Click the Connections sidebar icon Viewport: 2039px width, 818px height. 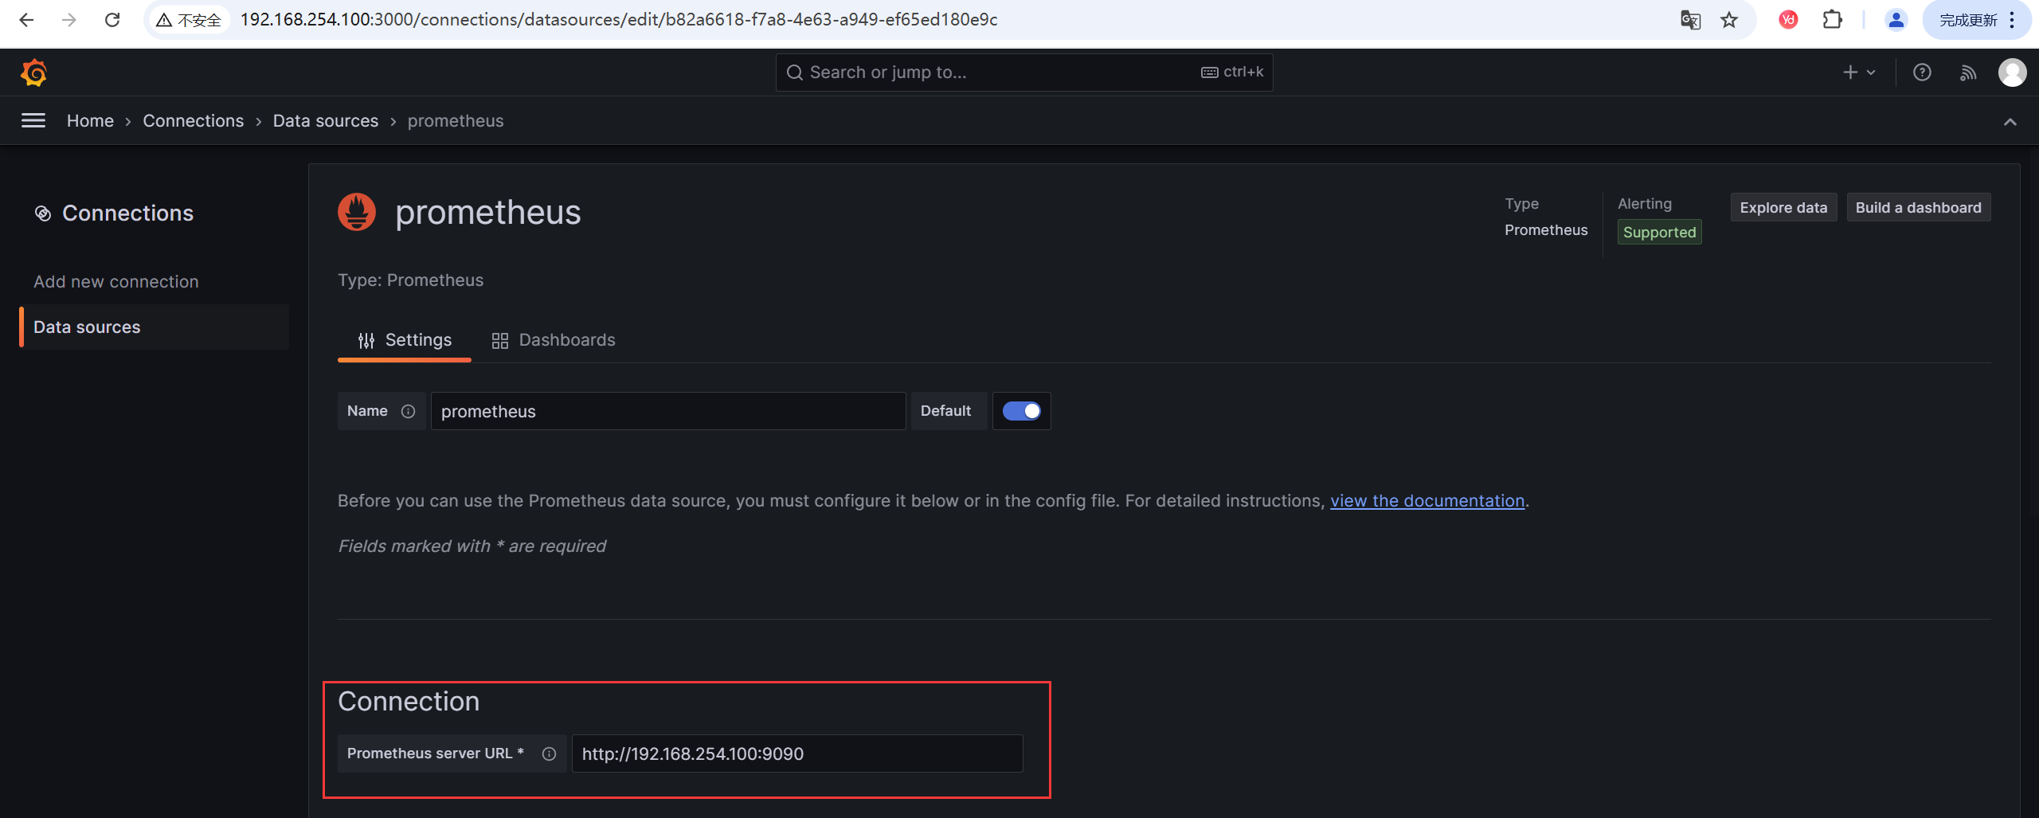43,213
